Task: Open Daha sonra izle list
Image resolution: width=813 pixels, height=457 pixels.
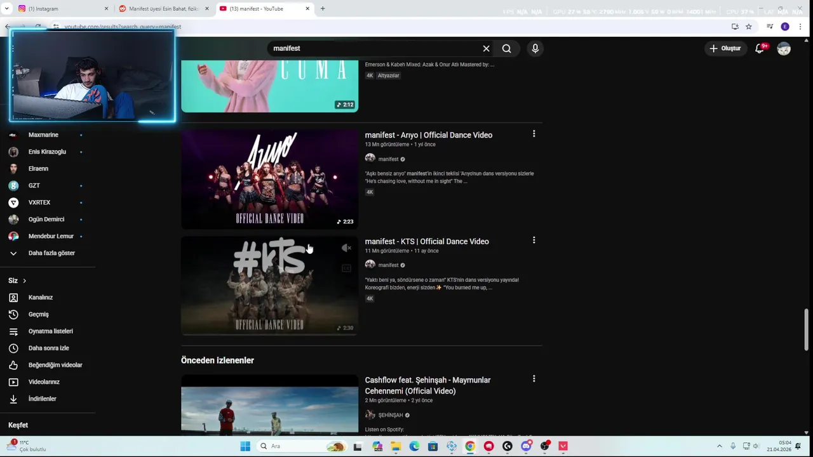Action: (x=48, y=348)
